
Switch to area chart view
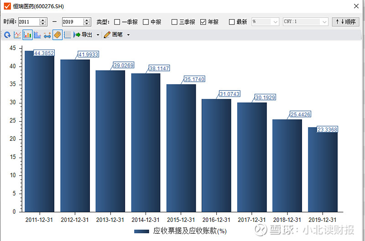point(37,35)
